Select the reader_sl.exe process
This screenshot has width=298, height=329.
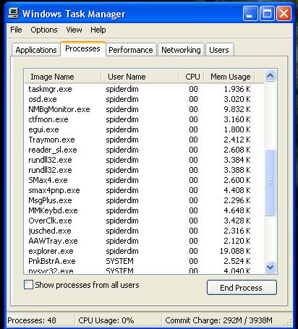[144, 150]
